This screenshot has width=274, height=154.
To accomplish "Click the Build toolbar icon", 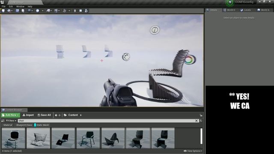I will 64,11.
